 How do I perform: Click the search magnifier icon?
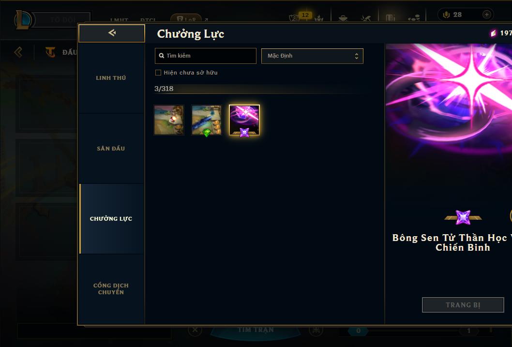point(161,56)
